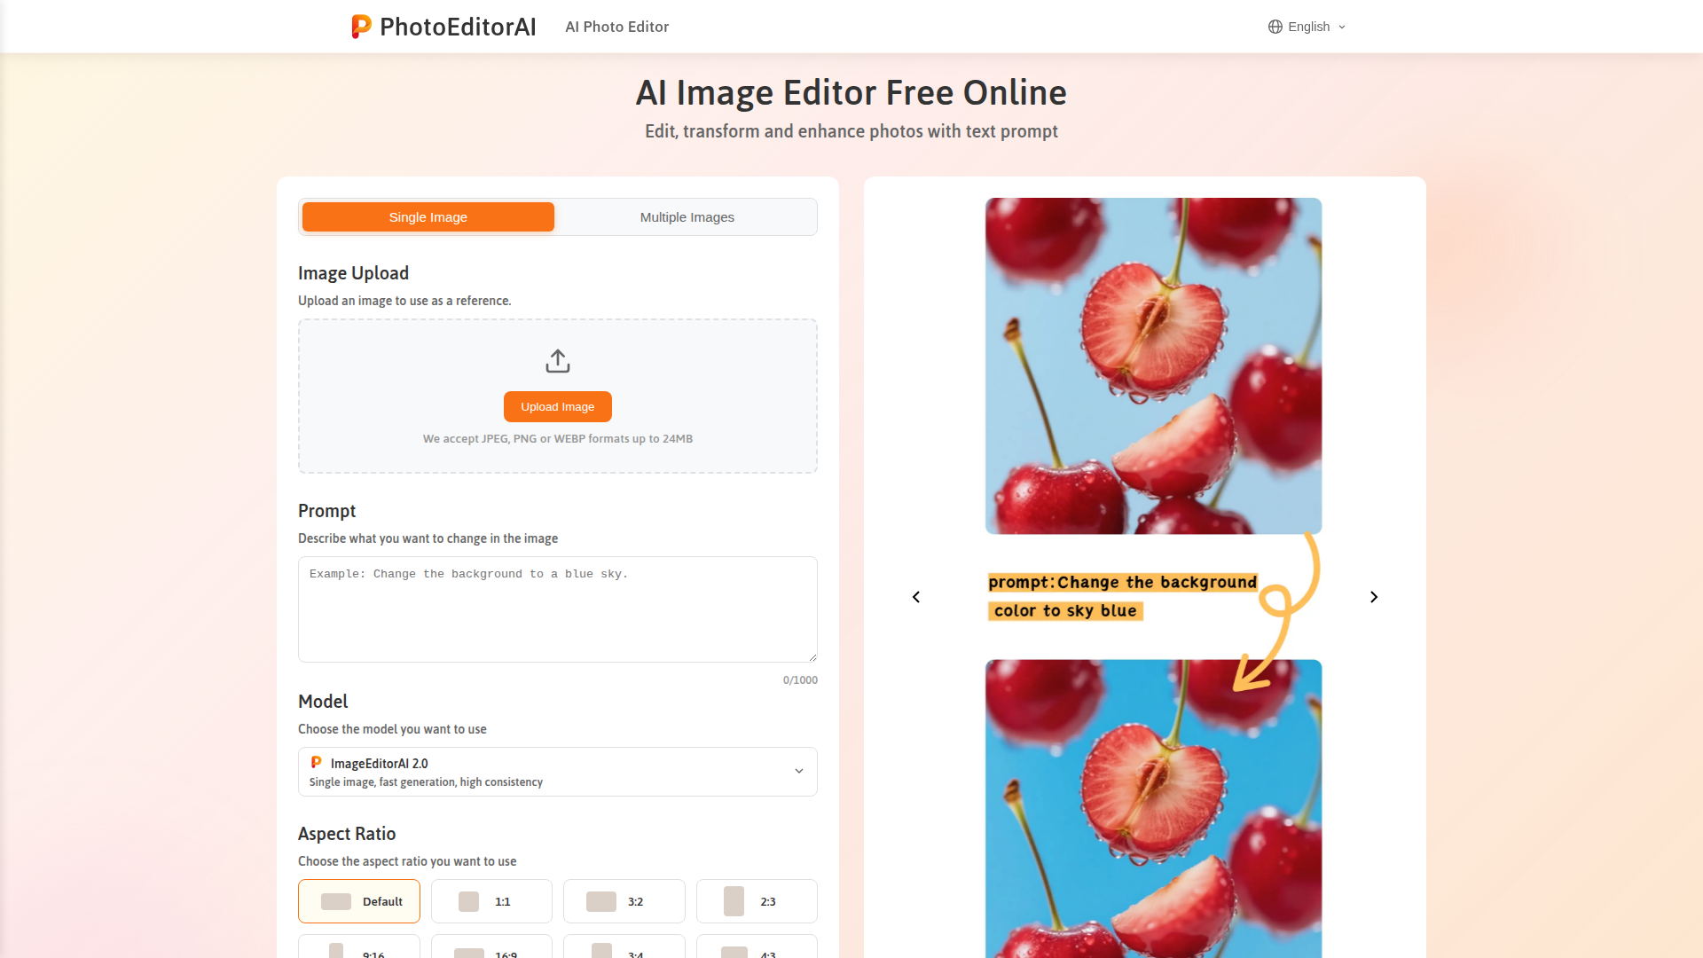Open the AI Photo Editor link
Screen dimensions: 1703x958
[x=617, y=27]
